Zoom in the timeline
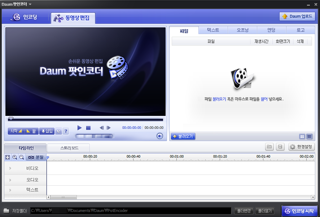 pos(15,157)
